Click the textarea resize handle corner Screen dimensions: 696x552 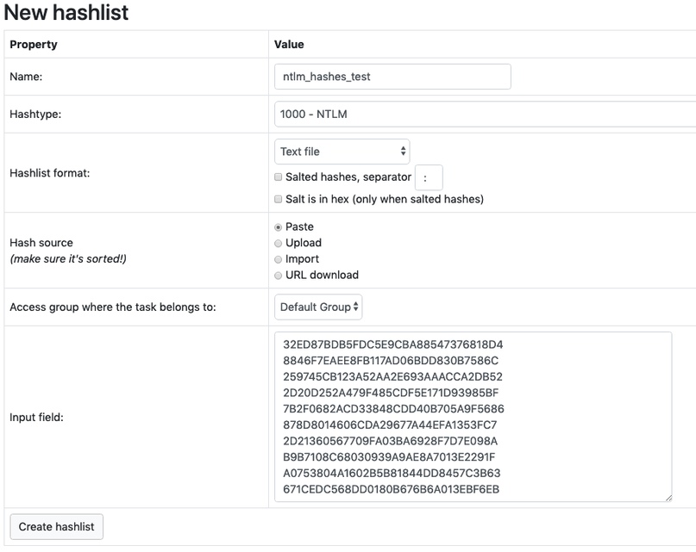coord(667,496)
